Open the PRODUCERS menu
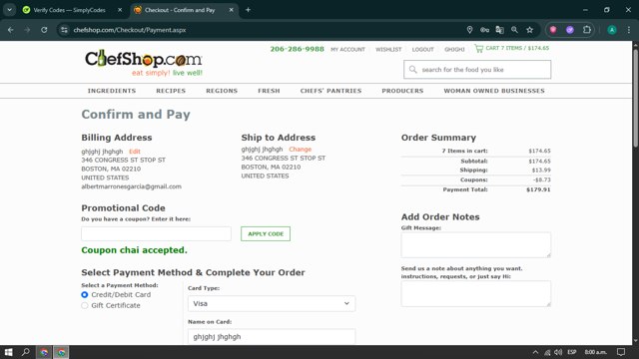Viewport: 639px width, 359px height. pyautogui.click(x=402, y=91)
